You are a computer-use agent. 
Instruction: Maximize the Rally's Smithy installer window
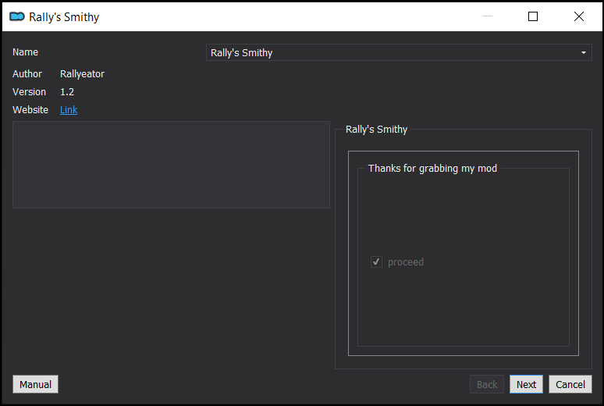click(533, 16)
